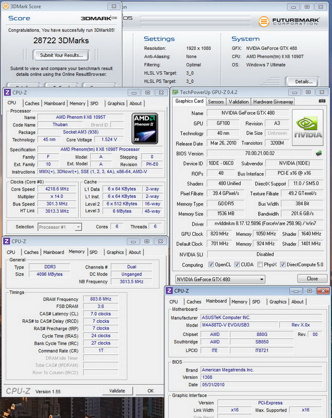Open Caches tab in top CPU-Z window
The width and height of the screenshot is (332, 418).
tap(32, 103)
